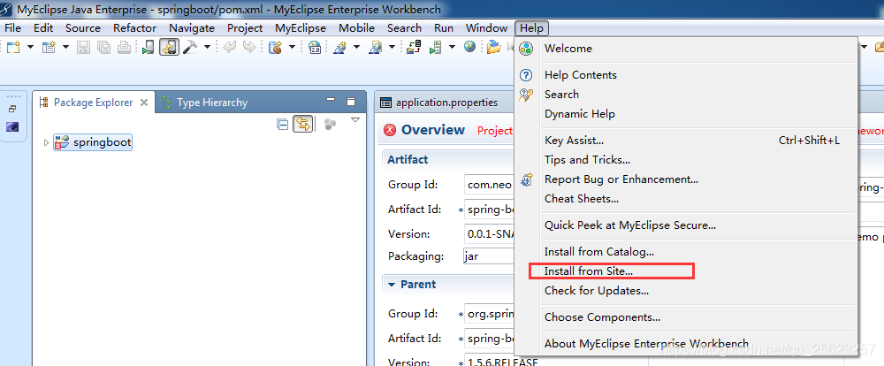
Task: Open the Run menu
Action: pyautogui.click(x=444, y=27)
